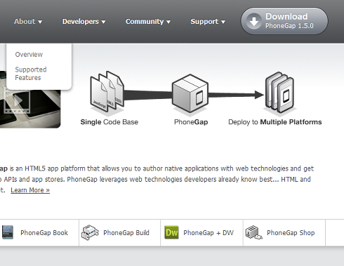Screen dimensions: 344x266
Task: Click the PhoneGap label under the box
Action: (x=191, y=122)
